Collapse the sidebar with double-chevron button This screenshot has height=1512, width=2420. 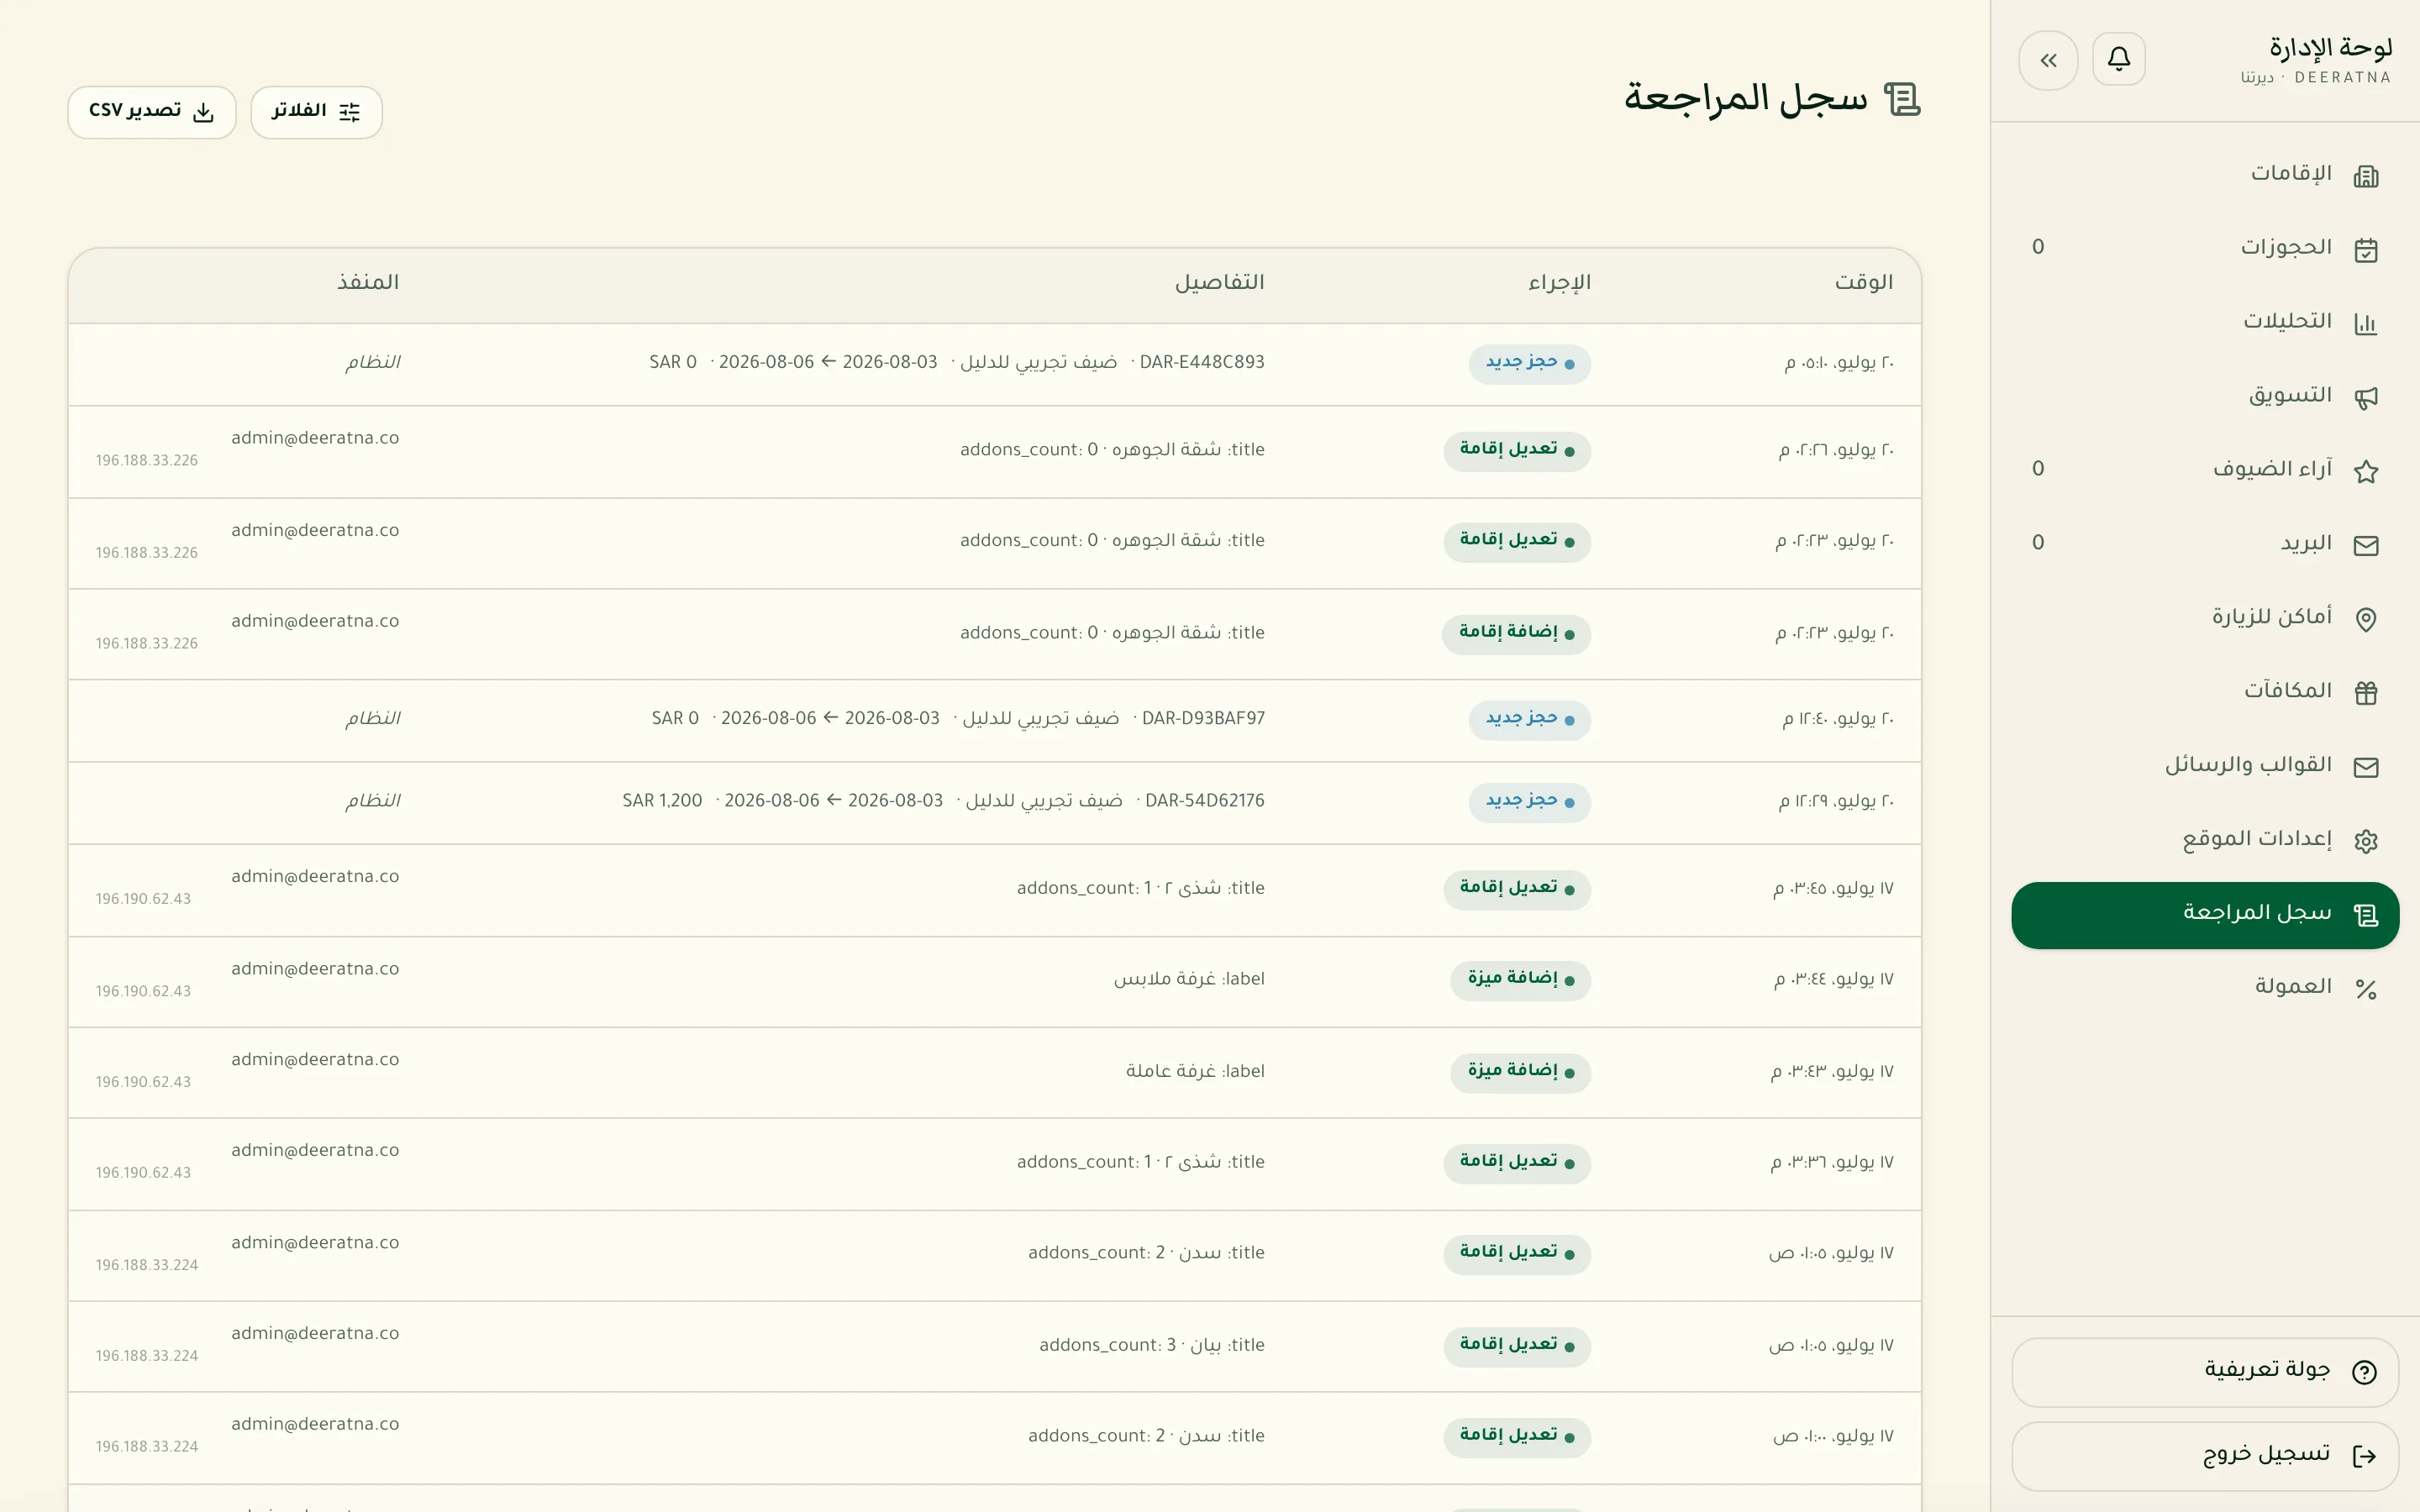point(2048,60)
